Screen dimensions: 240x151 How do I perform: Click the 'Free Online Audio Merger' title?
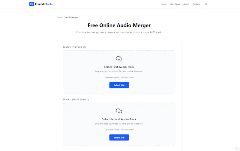click(119, 25)
